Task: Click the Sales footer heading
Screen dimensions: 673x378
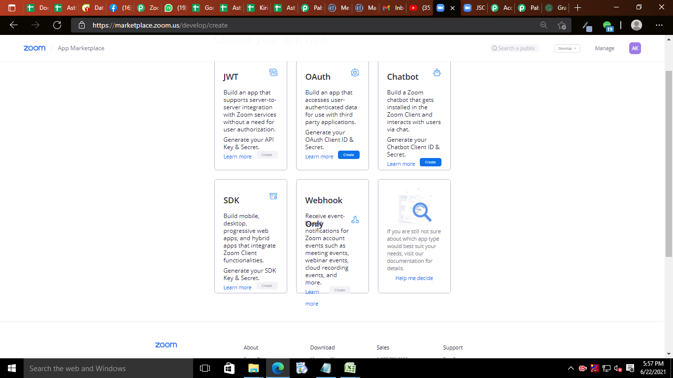Action: point(383,347)
